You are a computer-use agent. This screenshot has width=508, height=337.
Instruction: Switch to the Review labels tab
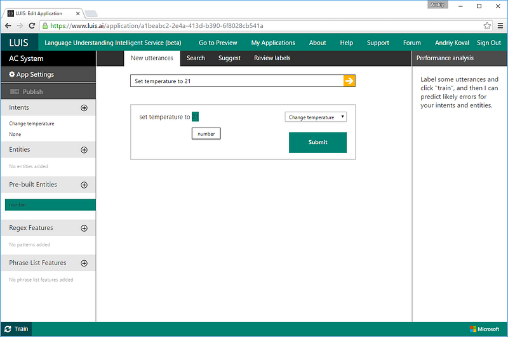pos(272,58)
